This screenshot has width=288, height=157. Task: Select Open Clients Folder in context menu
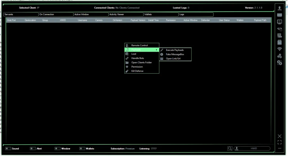pyautogui.click(x=141, y=62)
